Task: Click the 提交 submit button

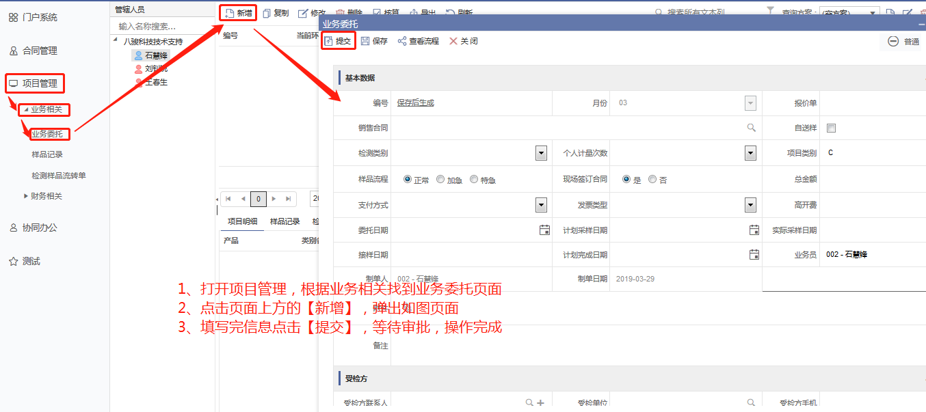Action: [339, 41]
